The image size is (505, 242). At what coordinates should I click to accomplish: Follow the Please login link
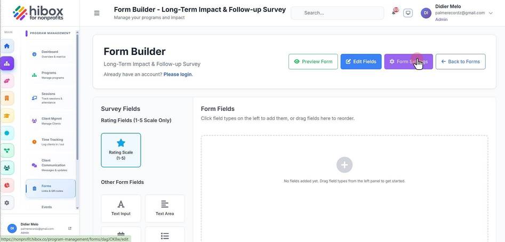click(178, 74)
